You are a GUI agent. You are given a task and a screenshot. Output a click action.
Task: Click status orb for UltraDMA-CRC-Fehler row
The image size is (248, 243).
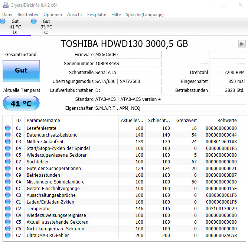tap(8, 235)
